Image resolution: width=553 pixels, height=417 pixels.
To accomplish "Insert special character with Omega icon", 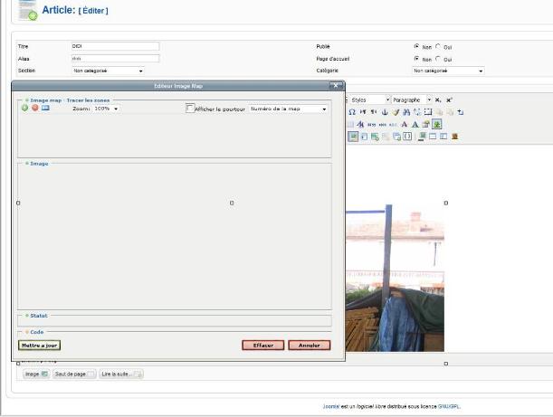I will pyautogui.click(x=352, y=111).
